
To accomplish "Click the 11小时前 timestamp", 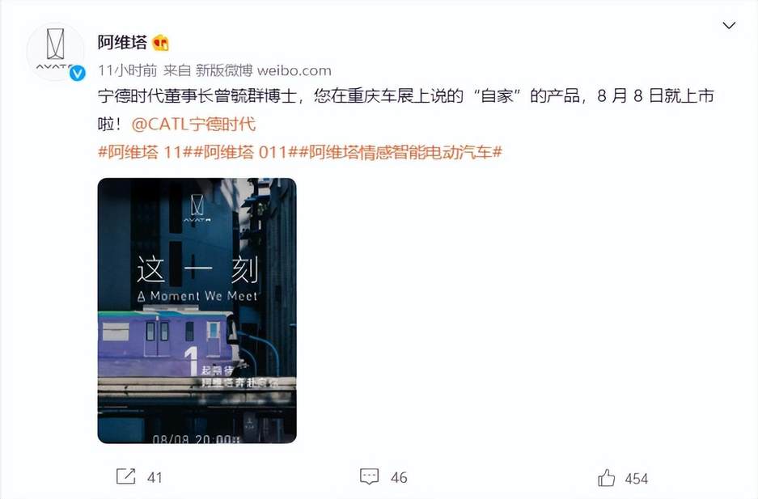I will pos(128,70).
